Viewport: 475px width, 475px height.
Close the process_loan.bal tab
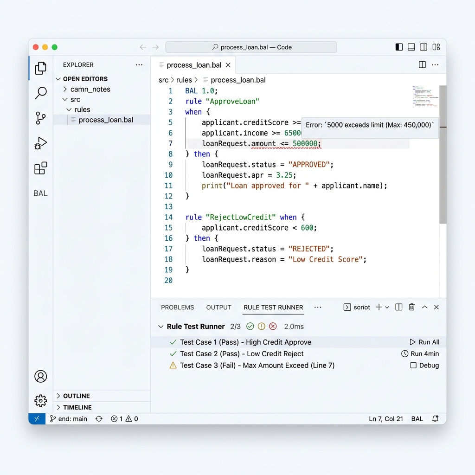coord(228,65)
